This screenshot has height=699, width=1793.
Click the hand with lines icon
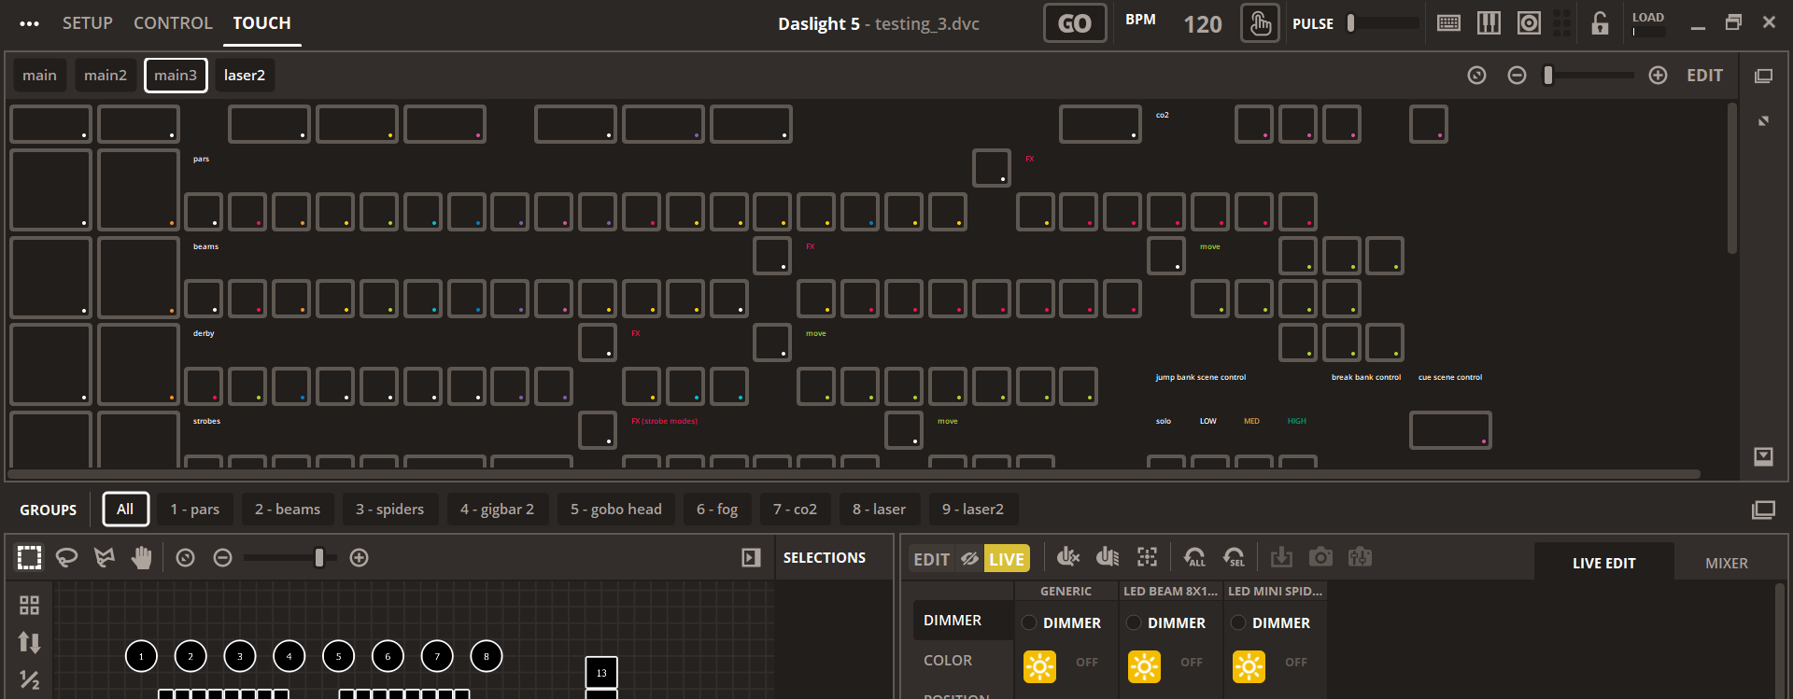pos(1107,557)
